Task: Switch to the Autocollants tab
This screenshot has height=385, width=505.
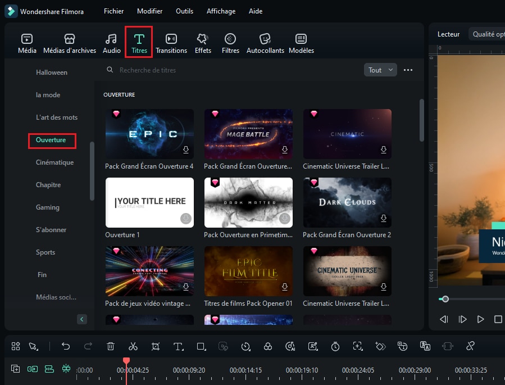Action: click(265, 43)
